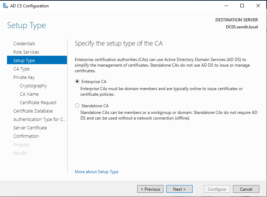
Task: Navigate to the CA Type step
Action: pyautogui.click(x=21, y=69)
